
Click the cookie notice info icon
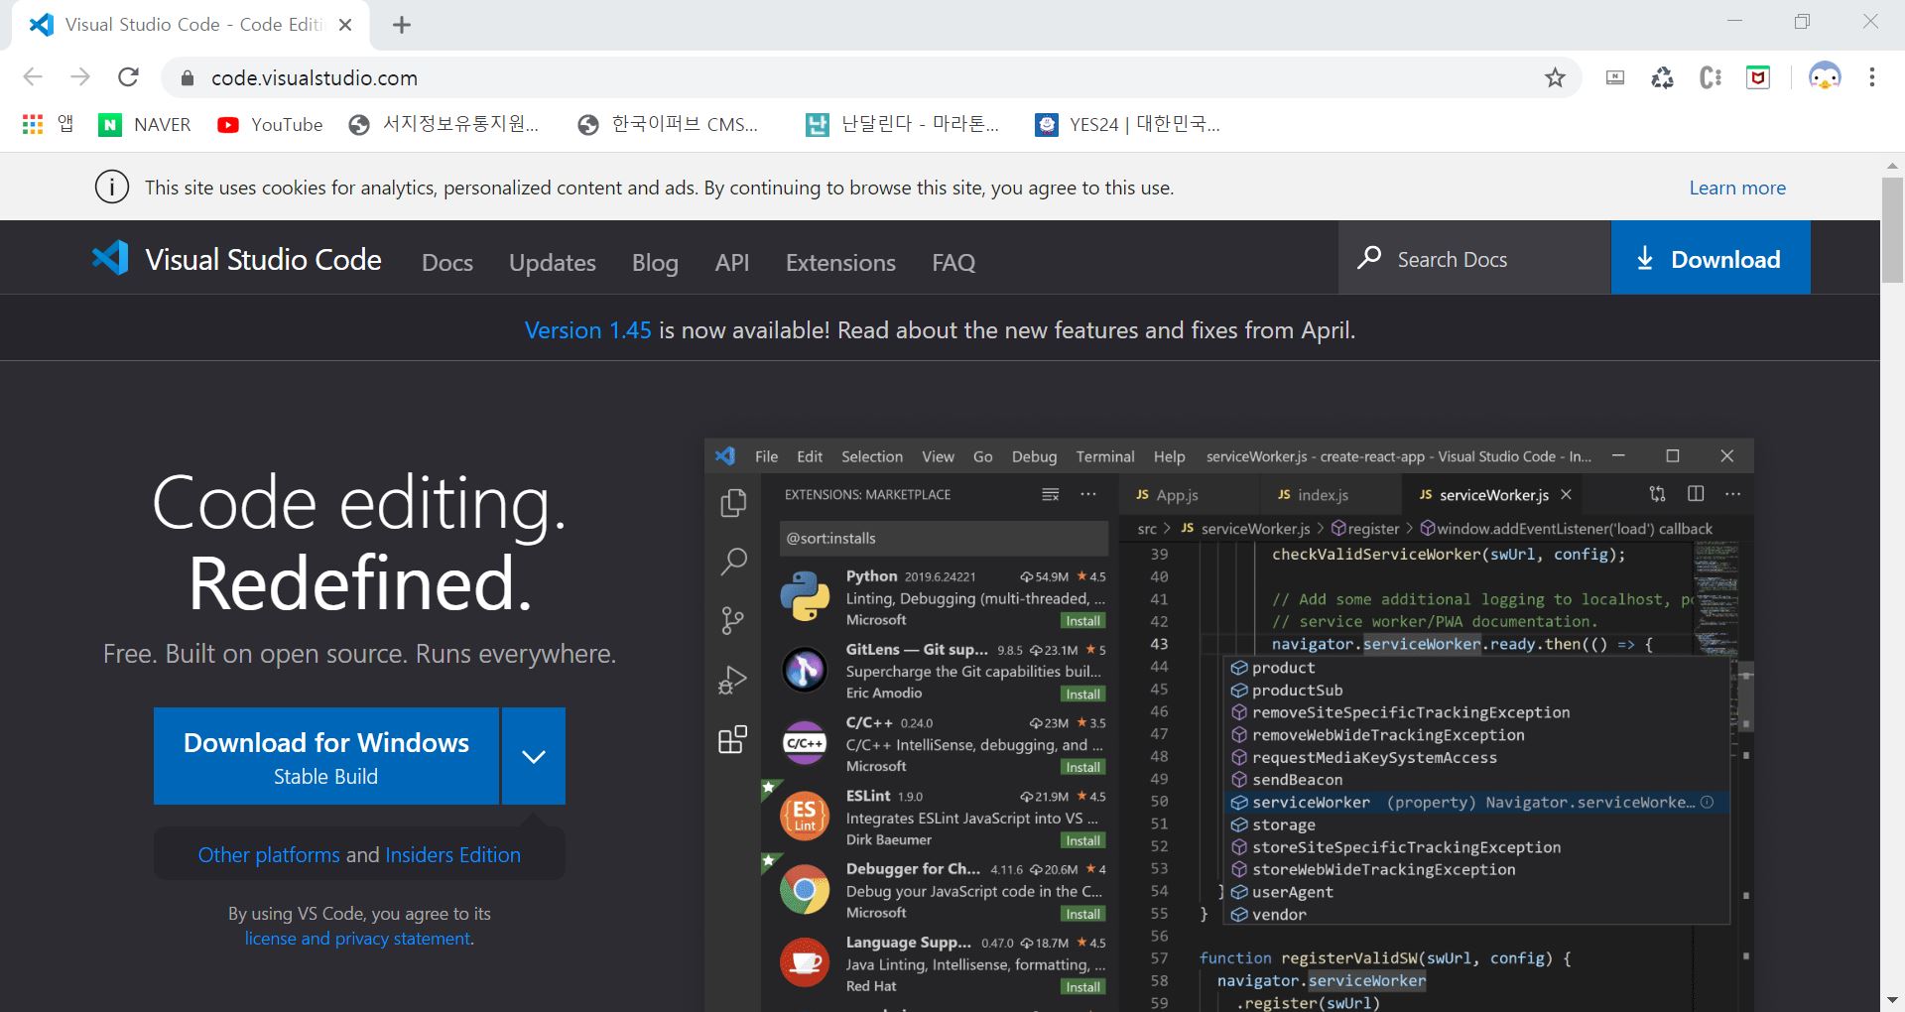pyautogui.click(x=112, y=187)
